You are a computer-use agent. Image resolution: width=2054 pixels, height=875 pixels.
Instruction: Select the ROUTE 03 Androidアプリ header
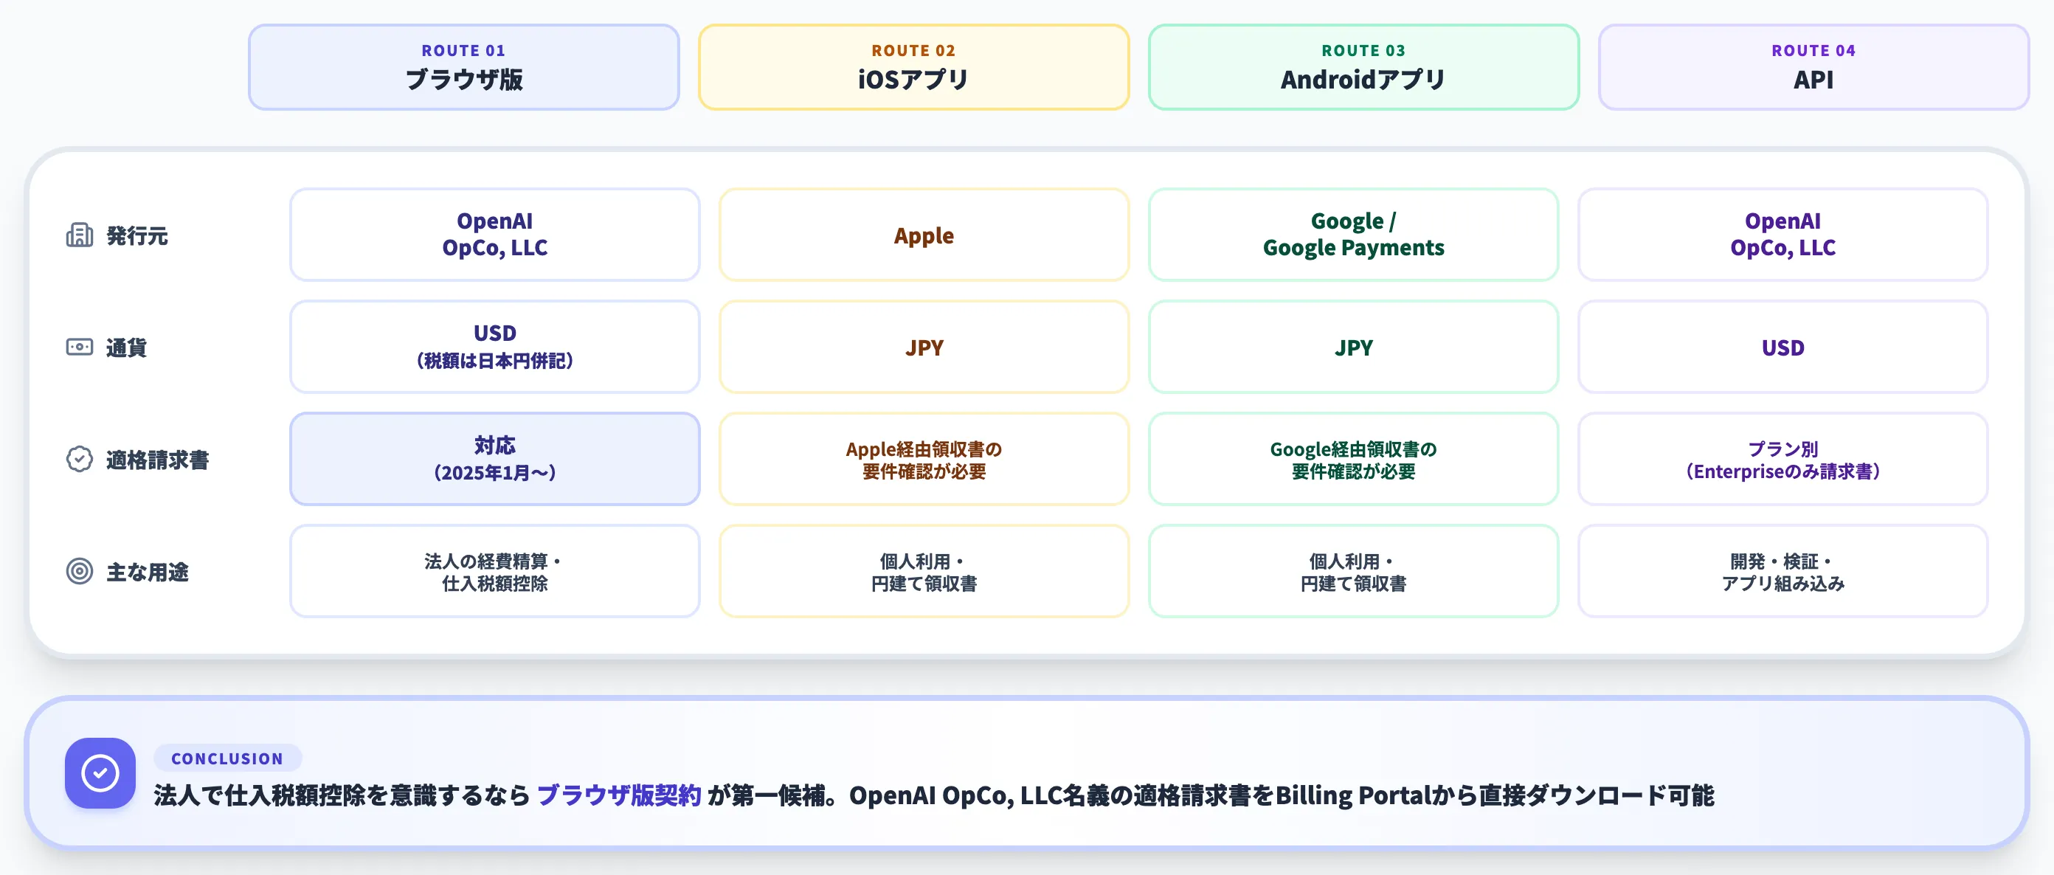pyautogui.click(x=1363, y=67)
